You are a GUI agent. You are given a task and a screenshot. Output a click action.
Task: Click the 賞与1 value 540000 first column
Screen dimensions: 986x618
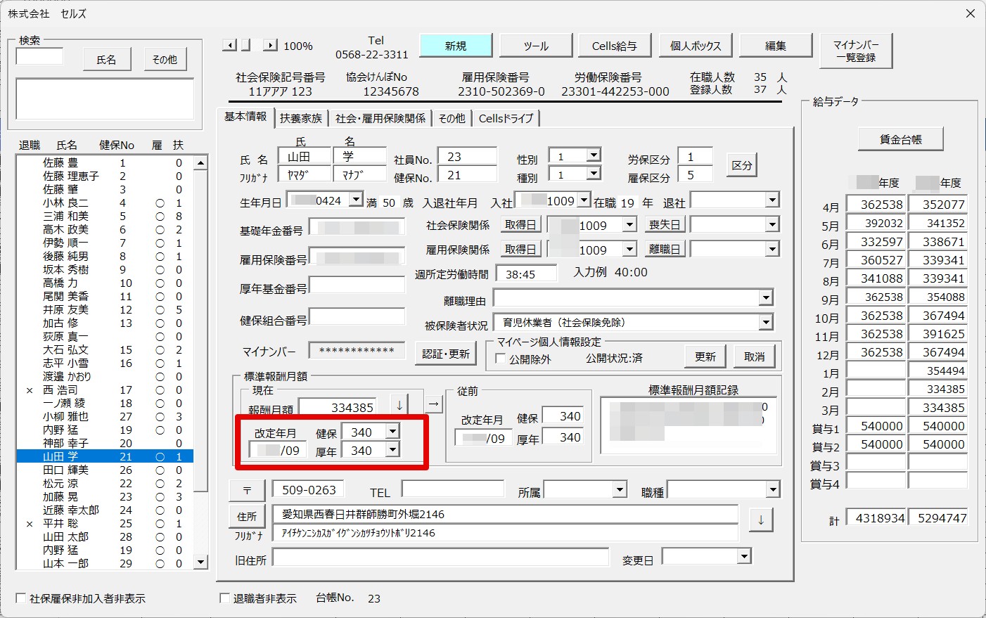coord(876,426)
